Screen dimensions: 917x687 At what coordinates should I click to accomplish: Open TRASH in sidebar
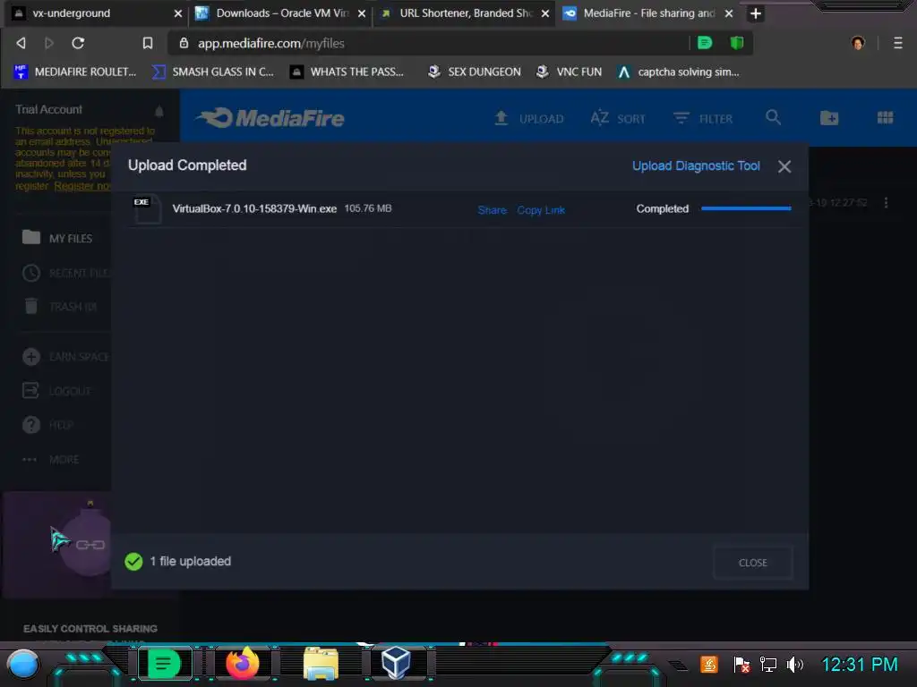click(x=60, y=306)
